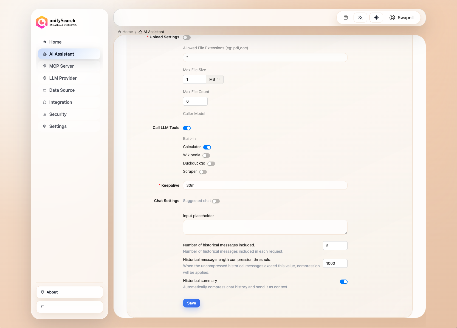Toggle the sun theme icon
This screenshot has width=457, height=328.
pyautogui.click(x=376, y=18)
